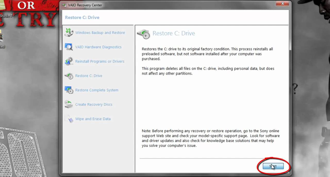Click the Windows Backup and Restore icon
The image size is (330, 177).
[x=69, y=33]
